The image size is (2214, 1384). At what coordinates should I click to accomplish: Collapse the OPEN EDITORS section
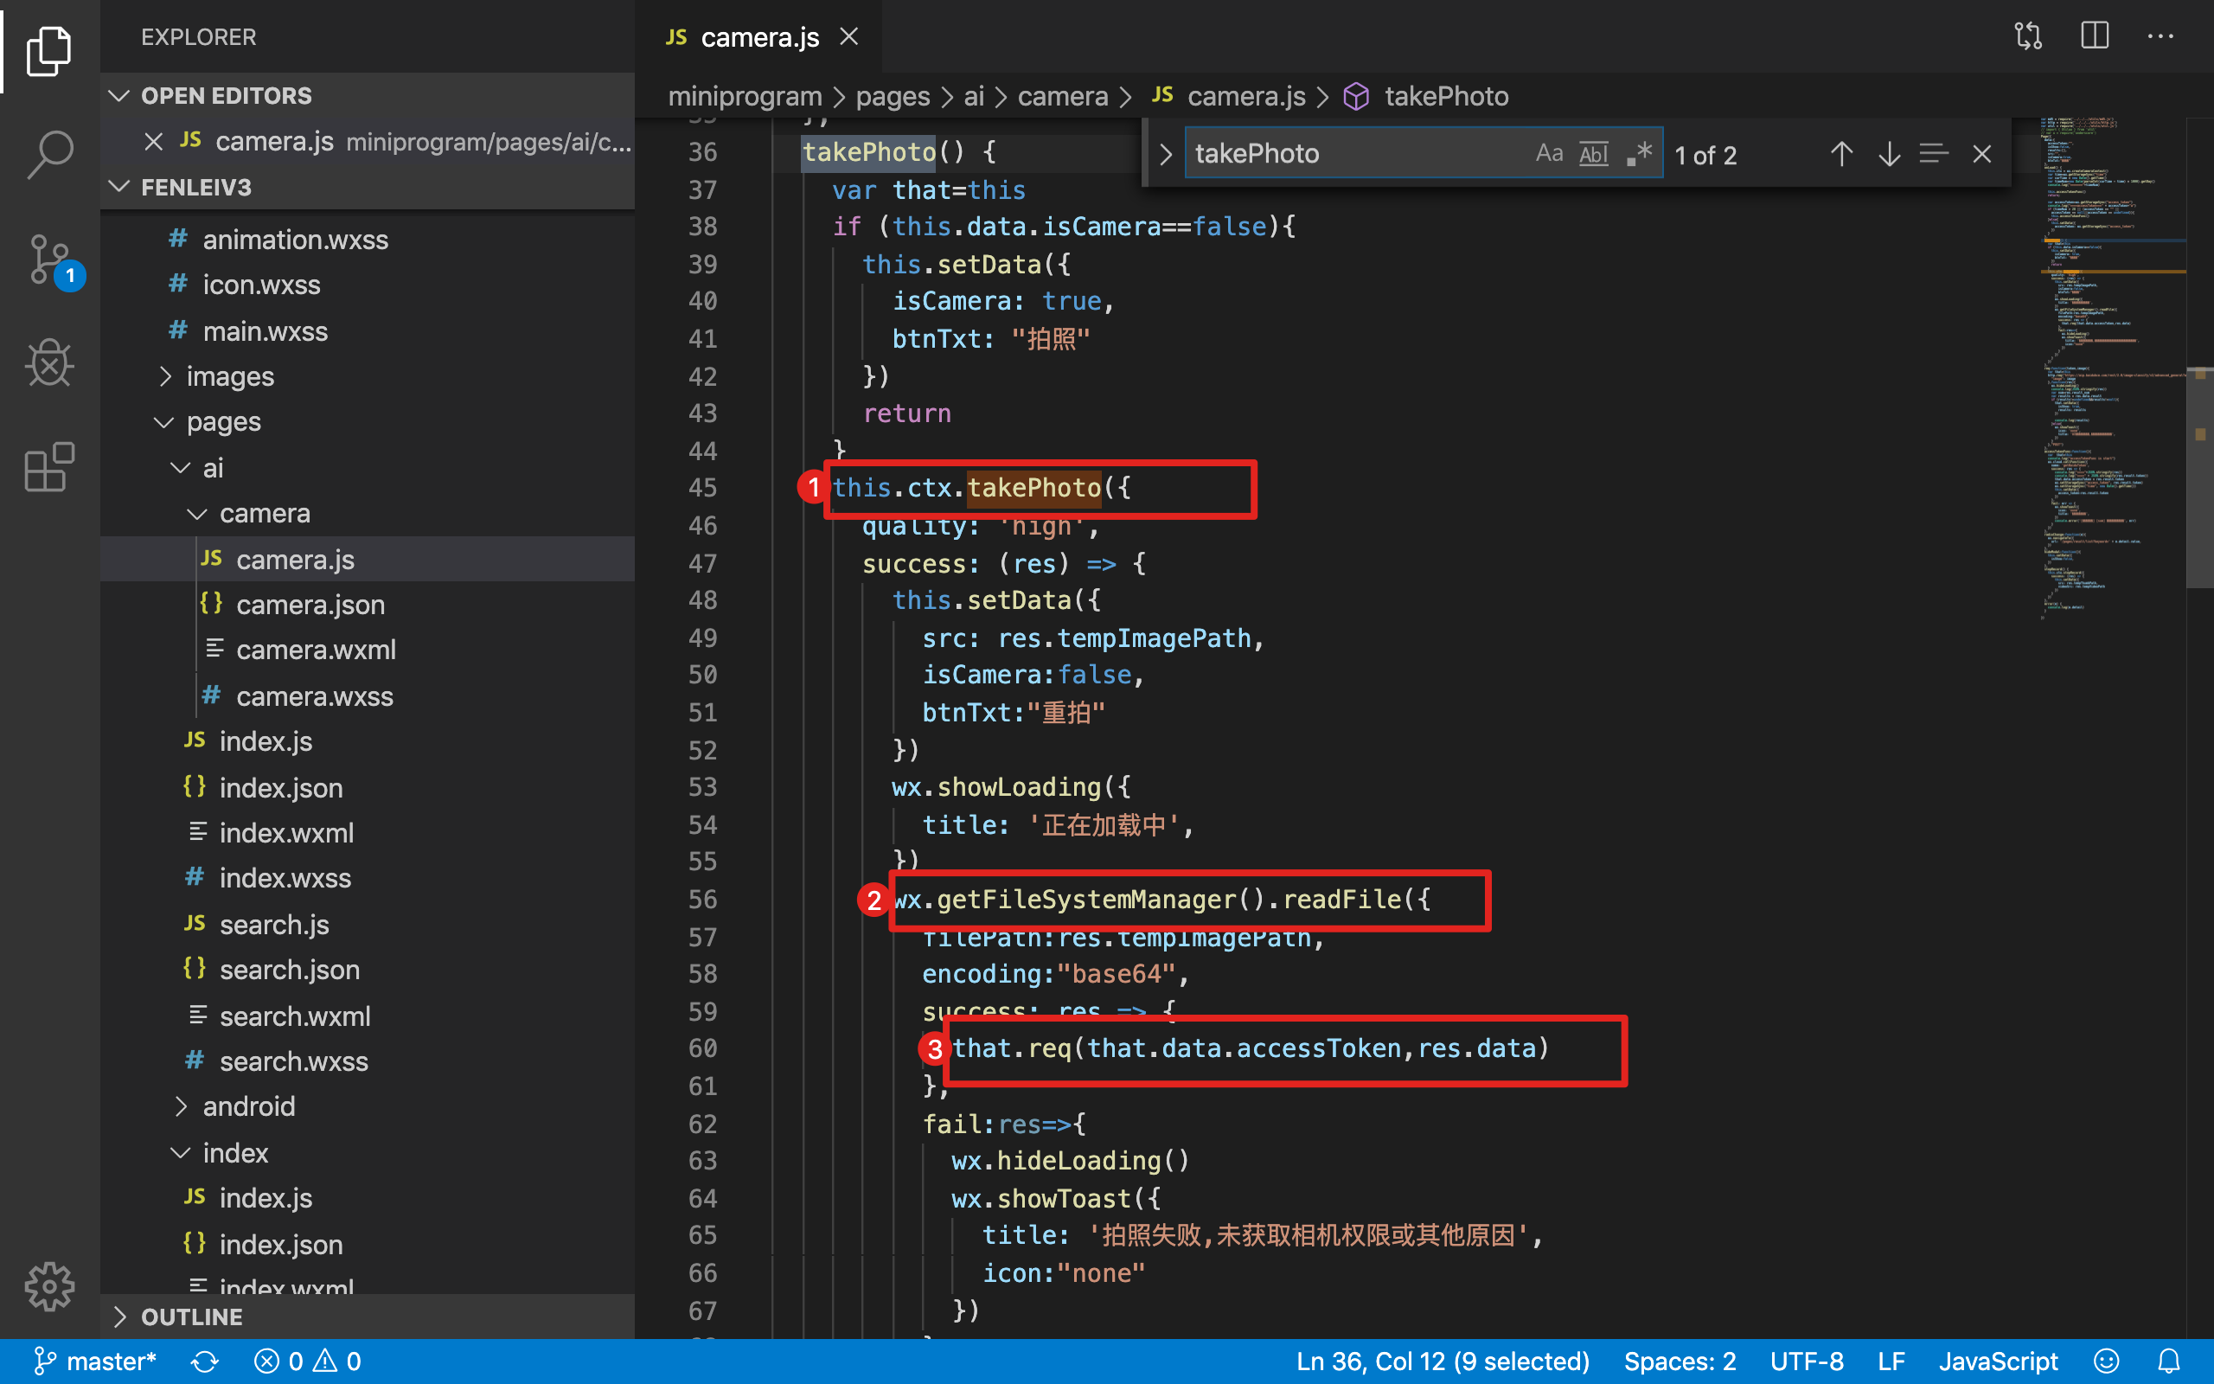click(x=225, y=95)
